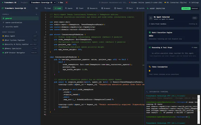Click the DB Connected (SQLite) status
Screen dimensions: 201x125
pyautogui.click(x=176, y=2)
